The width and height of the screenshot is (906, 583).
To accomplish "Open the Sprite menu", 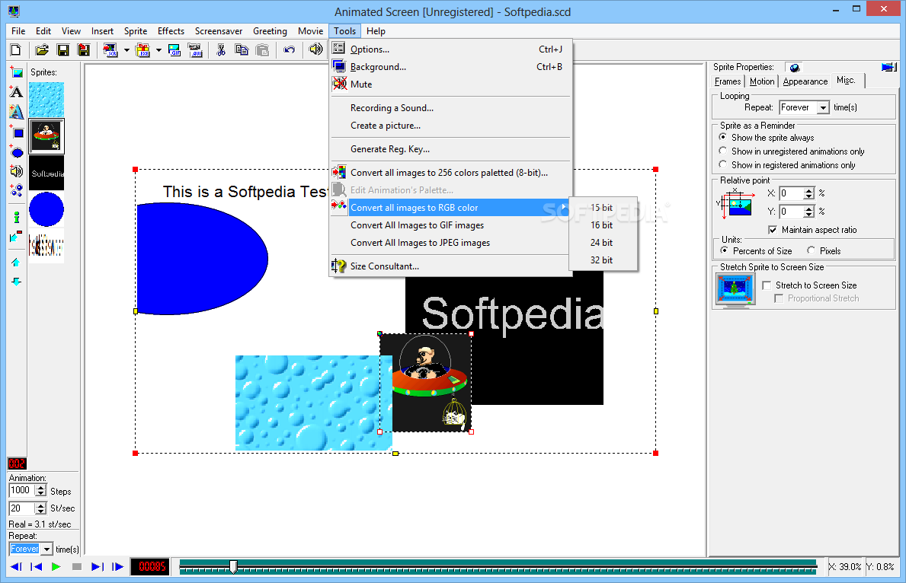I will tap(135, 31).
